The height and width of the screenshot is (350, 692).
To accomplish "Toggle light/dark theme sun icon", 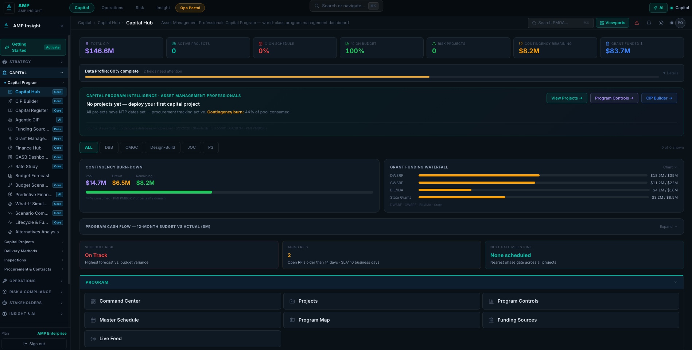I will (661, 23).
